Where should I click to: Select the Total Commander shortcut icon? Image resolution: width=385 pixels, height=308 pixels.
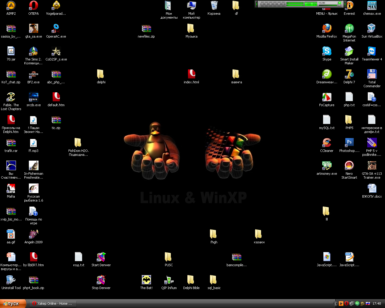(x=372, y=74)
